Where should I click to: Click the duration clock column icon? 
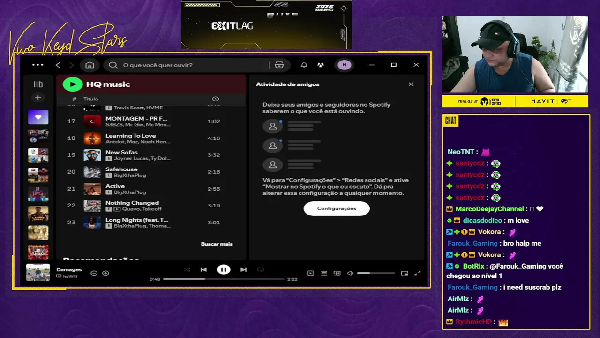click(216, 99)
